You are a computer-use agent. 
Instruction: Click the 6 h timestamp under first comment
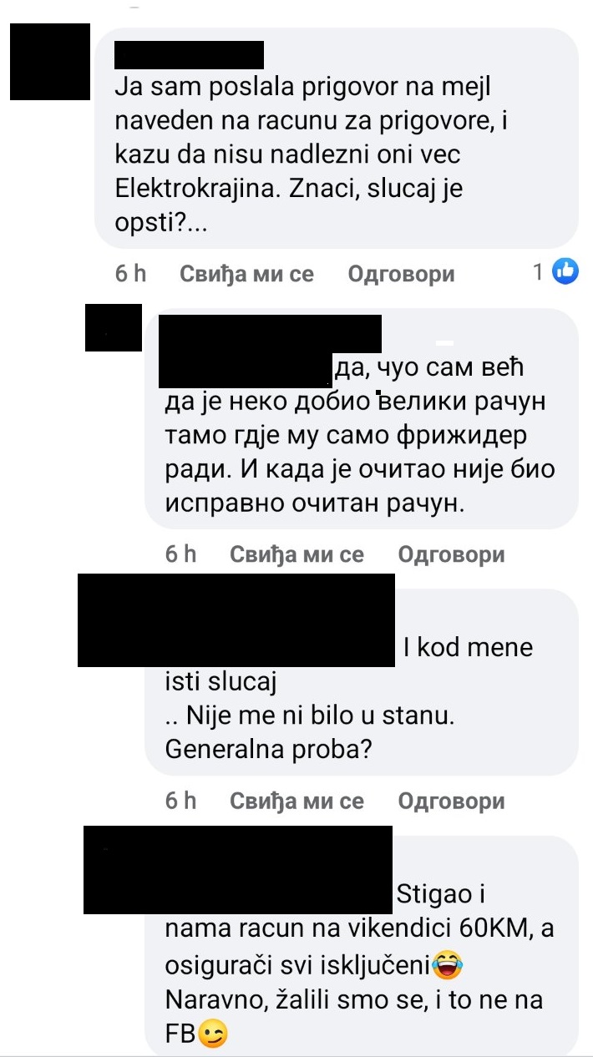[x=130, y=273]
